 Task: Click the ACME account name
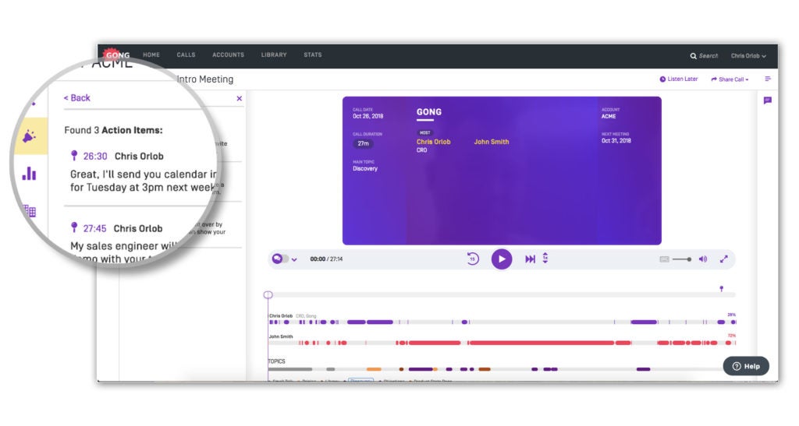609,116
